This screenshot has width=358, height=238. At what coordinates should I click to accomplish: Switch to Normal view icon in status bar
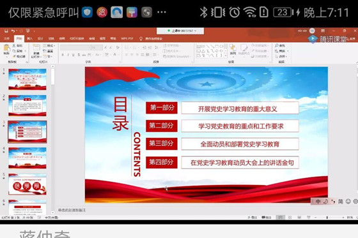280,218
